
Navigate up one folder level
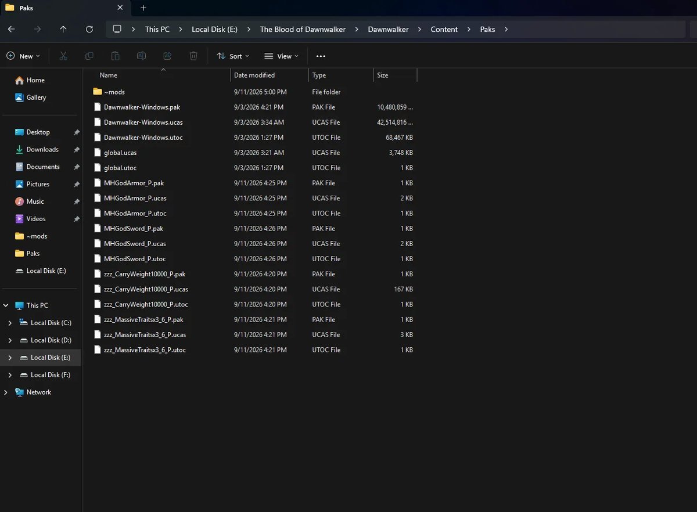[63, 29]
